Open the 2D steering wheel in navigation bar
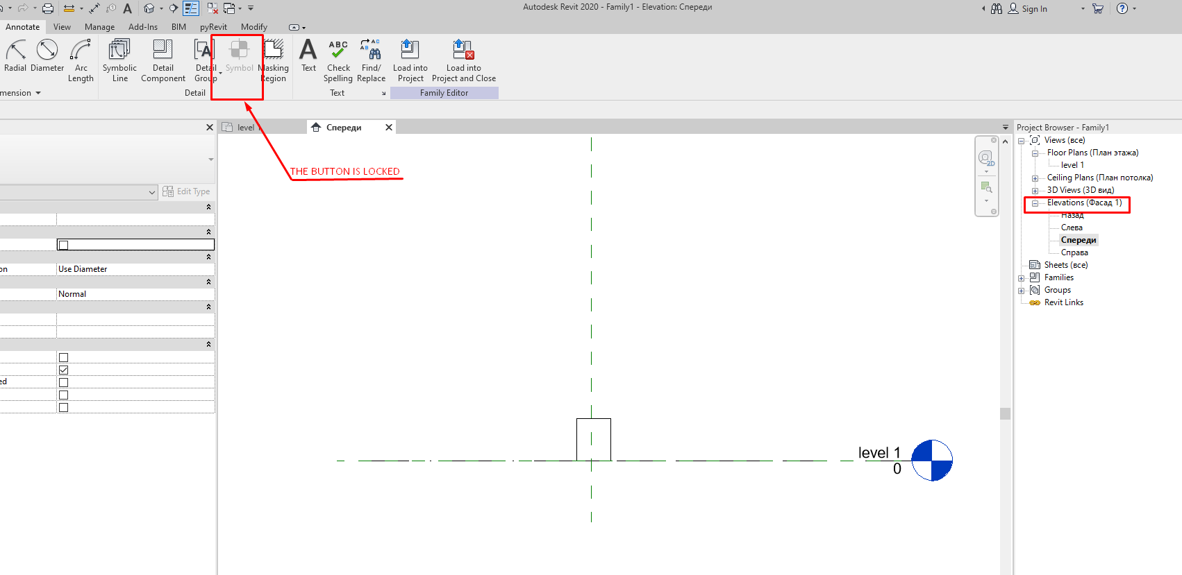The width and height of the screenshot is (1182, 575). tap(986, 158)
